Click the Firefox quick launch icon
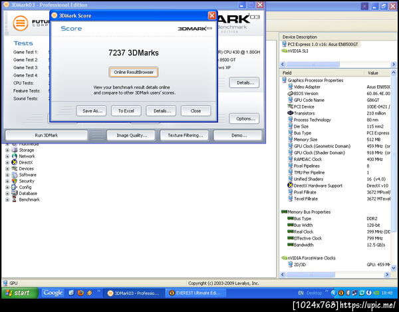The height and width of the screenshot is (312, 399). point(80,293)
